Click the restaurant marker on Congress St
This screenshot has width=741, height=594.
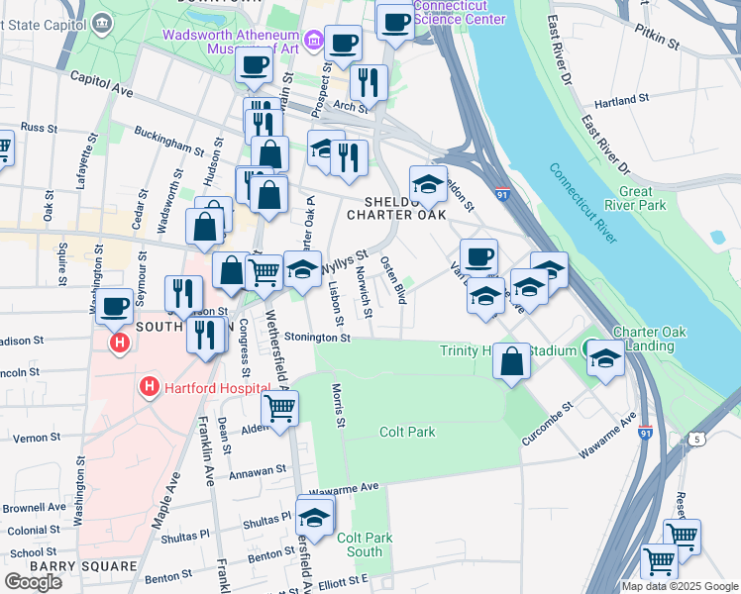click(206, 338)
